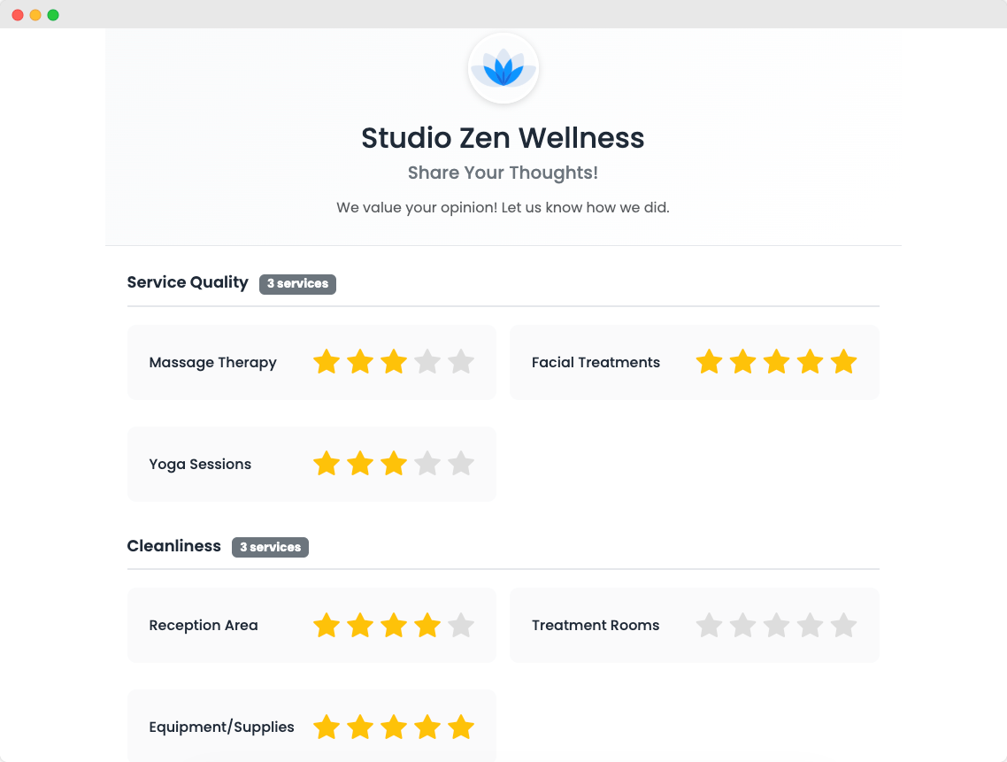Give Reception Area five stars
The width and height of the screenshot is (1007, 762).
click(461, 626)
